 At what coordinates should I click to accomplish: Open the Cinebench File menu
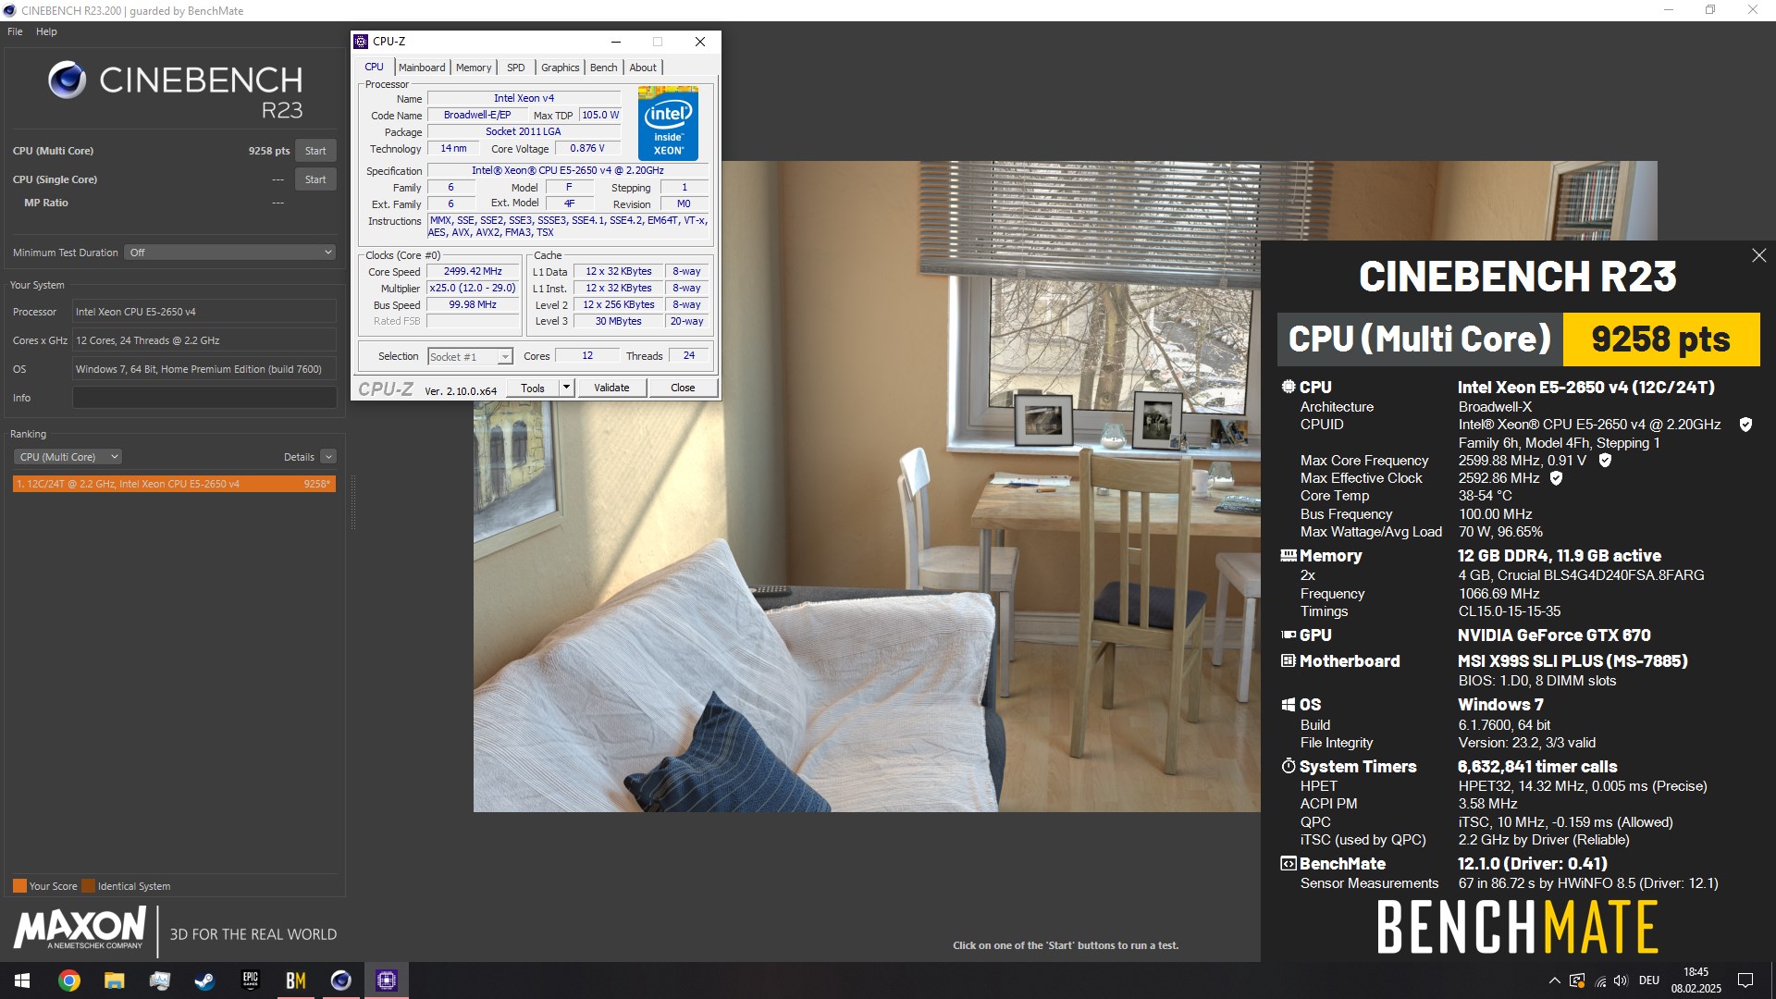coord(15,31)
